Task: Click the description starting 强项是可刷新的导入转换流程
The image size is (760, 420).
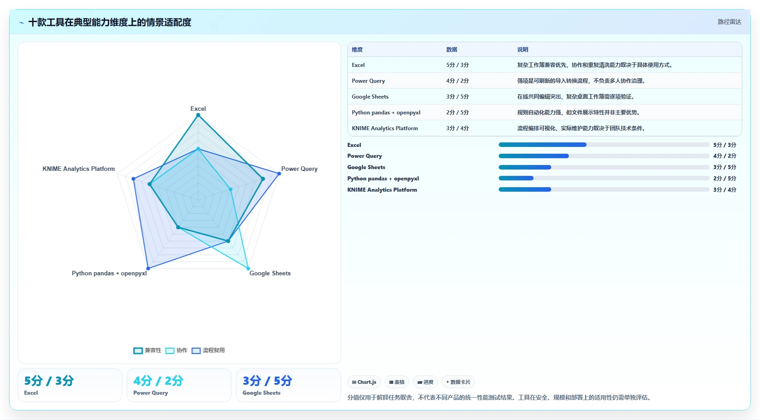Action: (582, 81)
